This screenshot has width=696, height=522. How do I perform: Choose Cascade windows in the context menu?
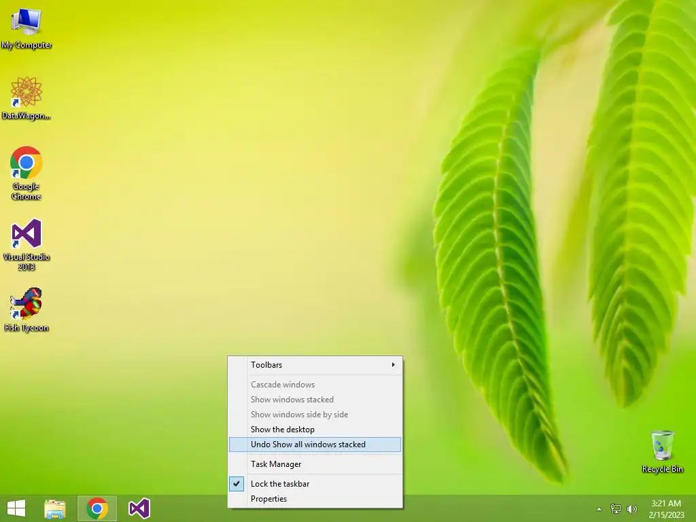[315, 385]
